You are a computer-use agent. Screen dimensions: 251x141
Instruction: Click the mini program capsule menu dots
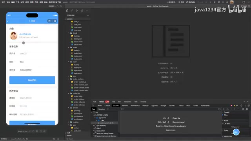[50, 21]
